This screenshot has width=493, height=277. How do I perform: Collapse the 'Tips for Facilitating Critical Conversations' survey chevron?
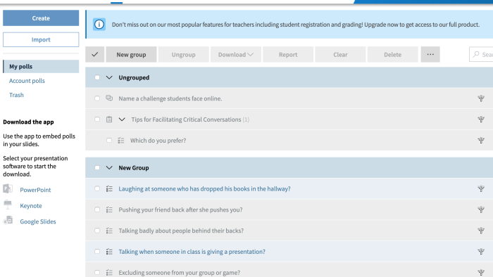[122, 120]
